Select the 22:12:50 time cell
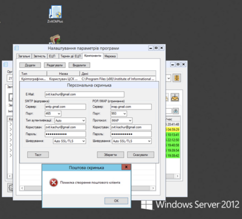Image resolution: width=242 pixels, height=219 pixels. coord(172,140)
